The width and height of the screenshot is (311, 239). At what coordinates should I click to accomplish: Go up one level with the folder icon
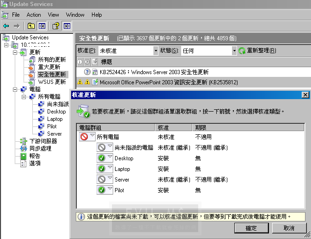point(31,26)
